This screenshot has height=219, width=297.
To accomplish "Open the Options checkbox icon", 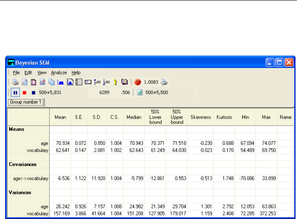I will (42, 82).
